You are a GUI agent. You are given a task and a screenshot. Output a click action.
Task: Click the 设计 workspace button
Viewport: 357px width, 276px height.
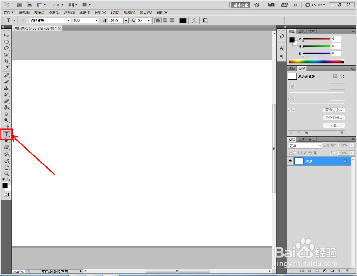point(258,5)
